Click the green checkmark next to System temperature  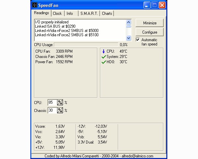click(x=104, y=57)
